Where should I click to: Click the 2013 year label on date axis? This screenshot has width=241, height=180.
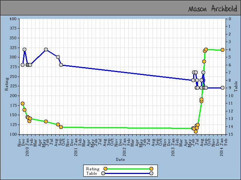173,151
